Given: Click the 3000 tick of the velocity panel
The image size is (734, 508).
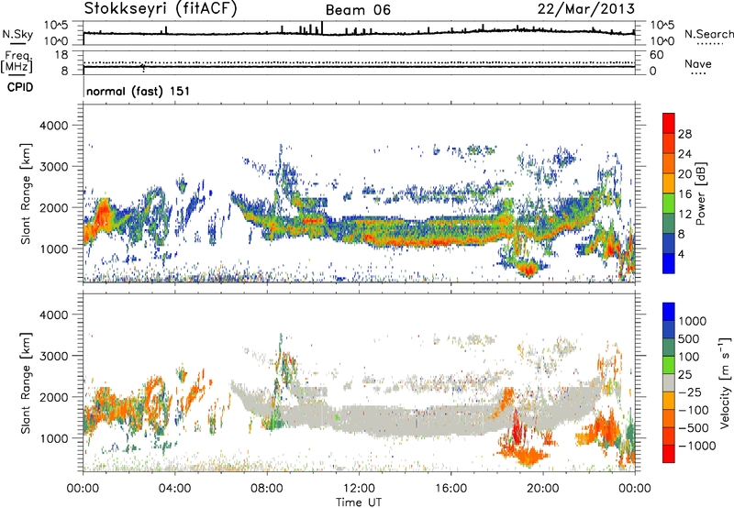Looking at the screenshot, I should (53, 356).
